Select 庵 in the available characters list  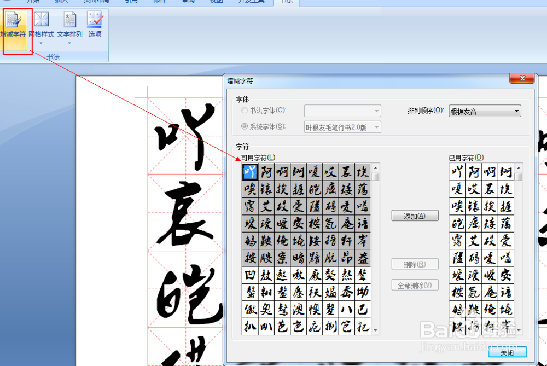tap(346, 223)
